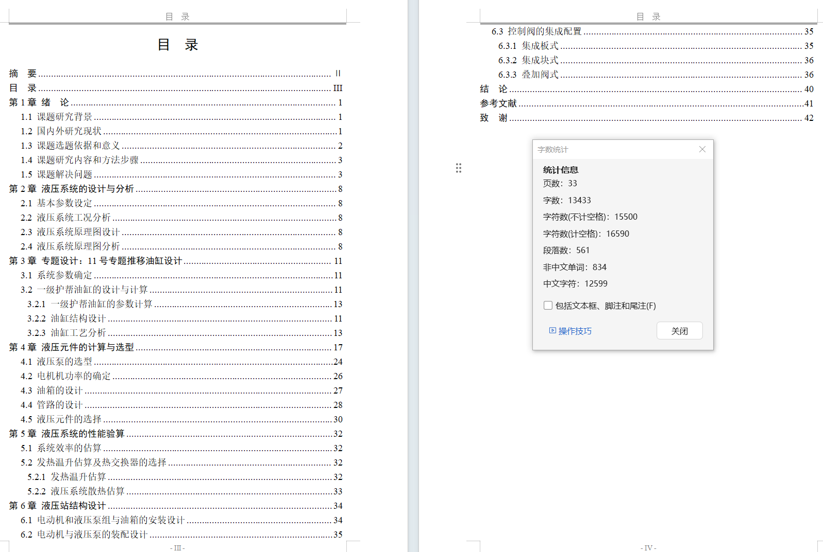Open 致 谢 contents entry
Viewport: 823px width, 552px height.
point(647,118)
